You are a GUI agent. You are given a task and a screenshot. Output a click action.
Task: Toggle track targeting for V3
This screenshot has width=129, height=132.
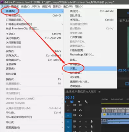click(68, 106)
